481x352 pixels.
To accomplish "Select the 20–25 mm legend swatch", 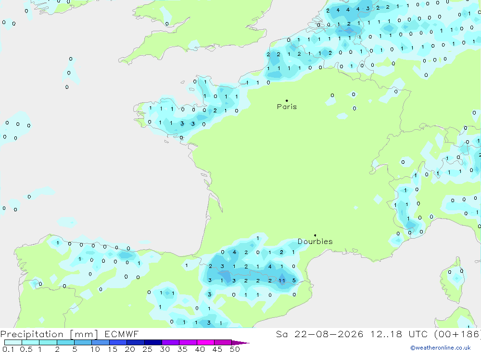I will pyautogui.click(x=136, y=342).
